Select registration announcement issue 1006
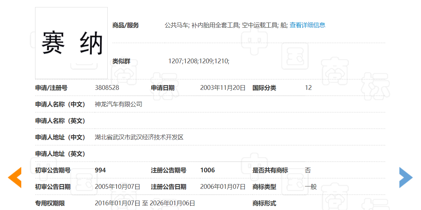The height and width of the screenshot is (210, 421). click(207, 170)
